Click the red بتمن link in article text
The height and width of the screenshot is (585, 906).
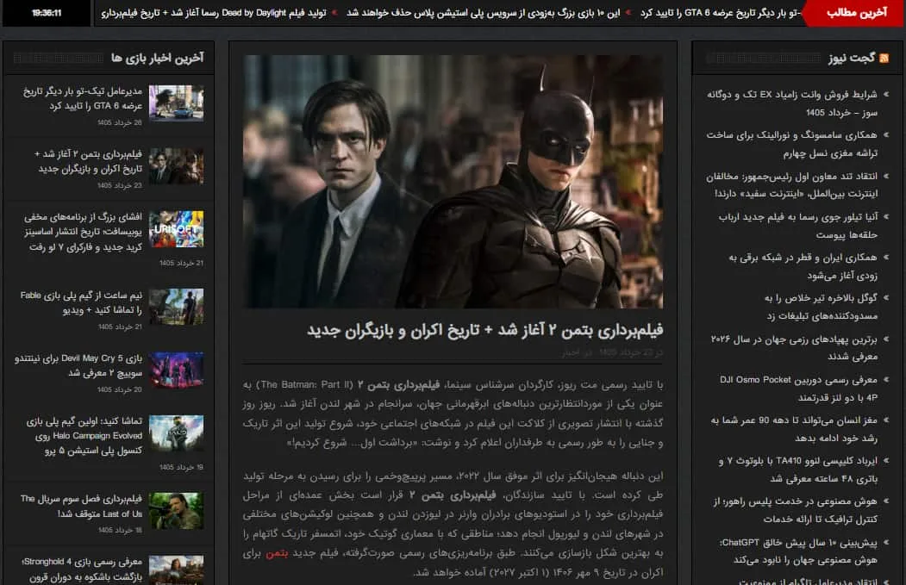click(x=276, y=553)
